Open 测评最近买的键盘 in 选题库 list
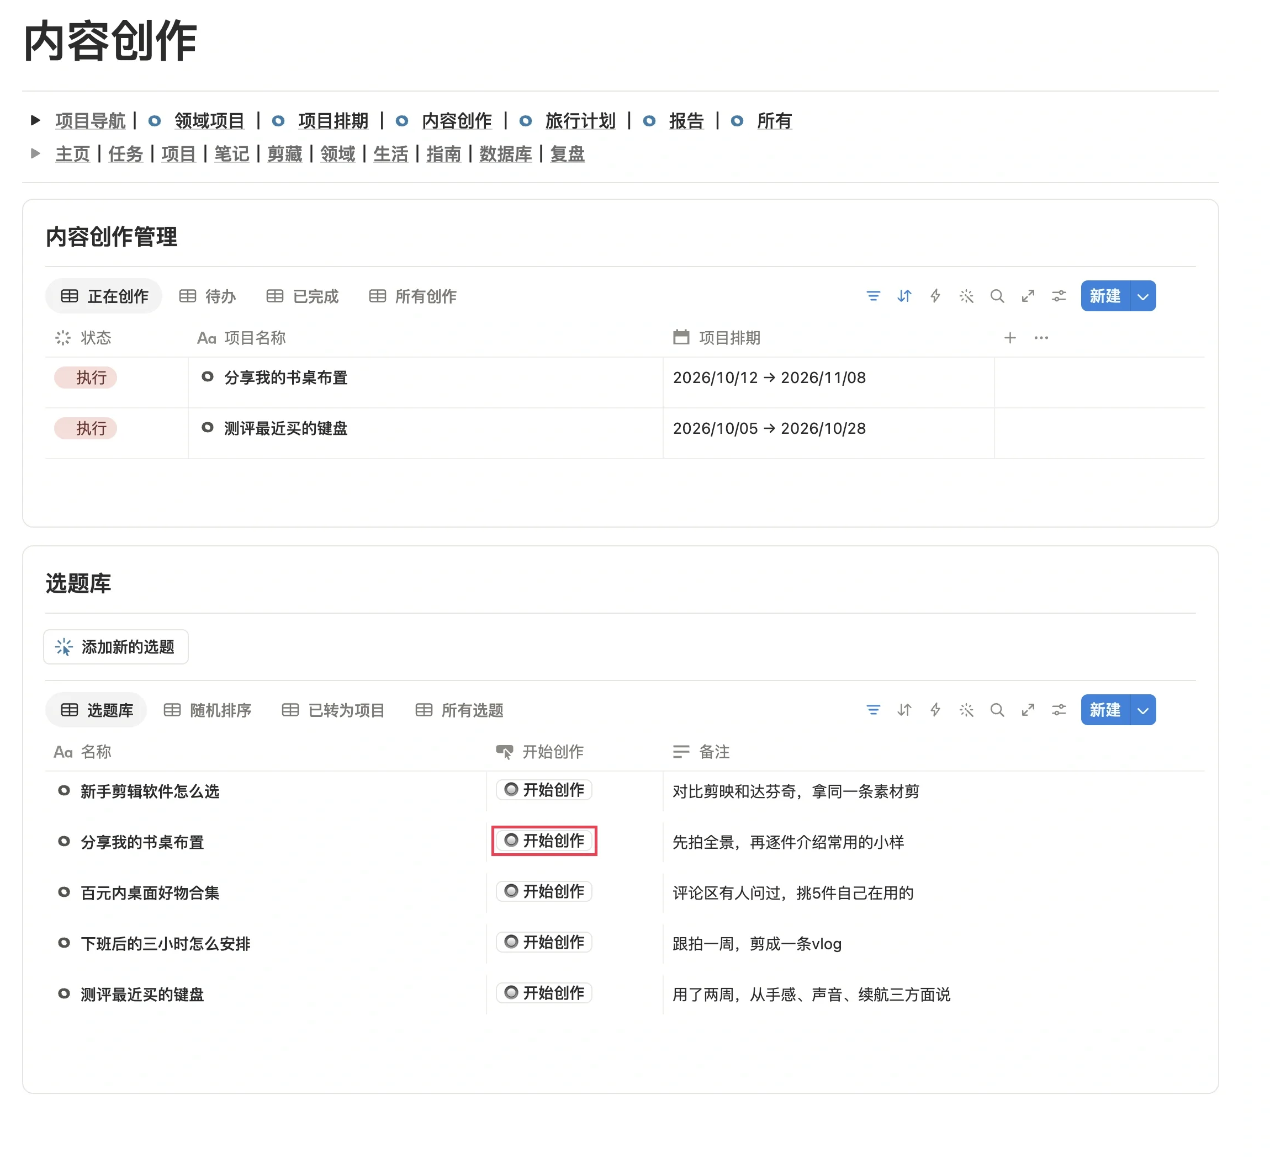Image resolution: width=1270 pixels, height=1159 pixels. [142, 994]
